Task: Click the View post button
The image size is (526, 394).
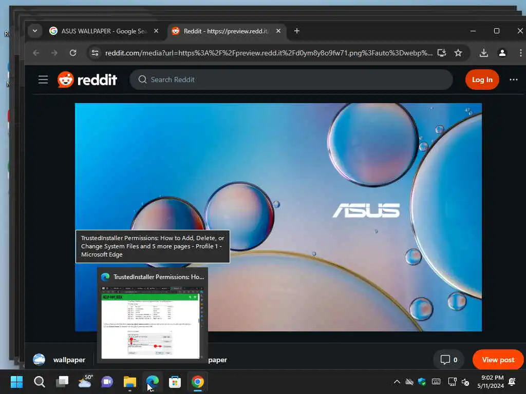Action: [x=498, y=360]
